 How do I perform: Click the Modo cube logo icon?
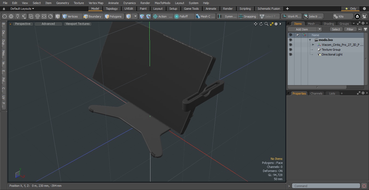click(357, 16)
